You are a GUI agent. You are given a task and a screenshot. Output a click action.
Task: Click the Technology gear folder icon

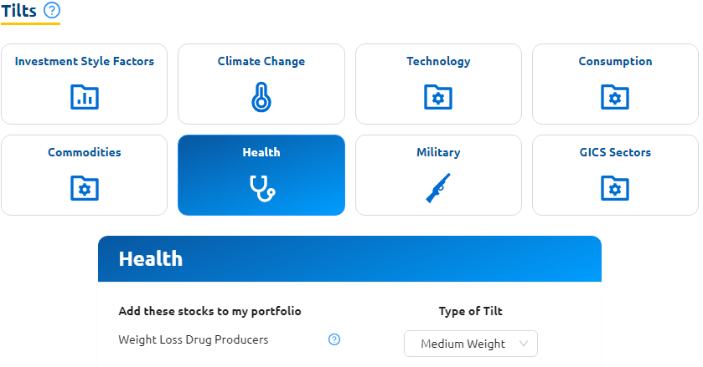438,97
